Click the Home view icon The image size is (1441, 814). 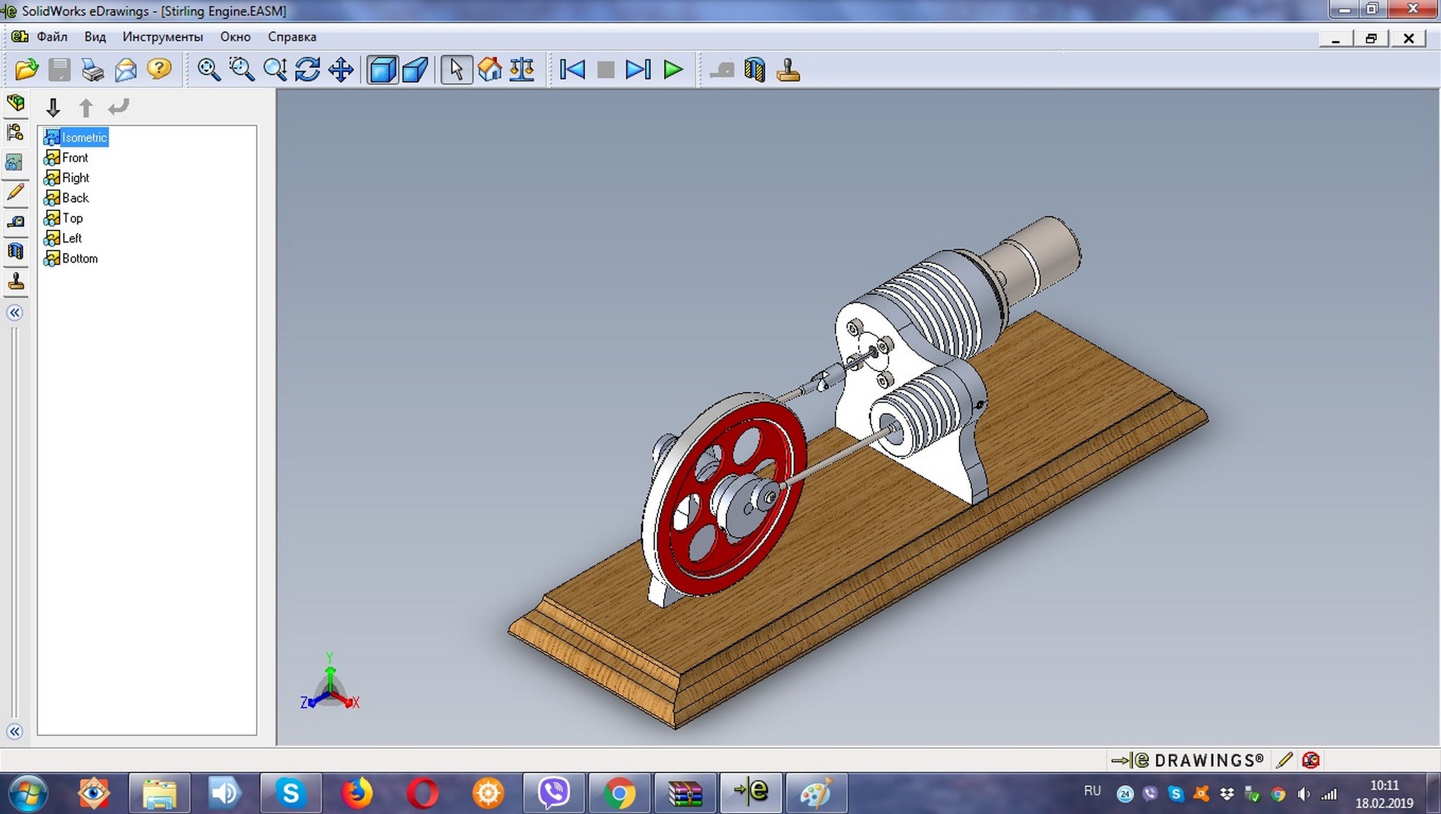point(489,69)
